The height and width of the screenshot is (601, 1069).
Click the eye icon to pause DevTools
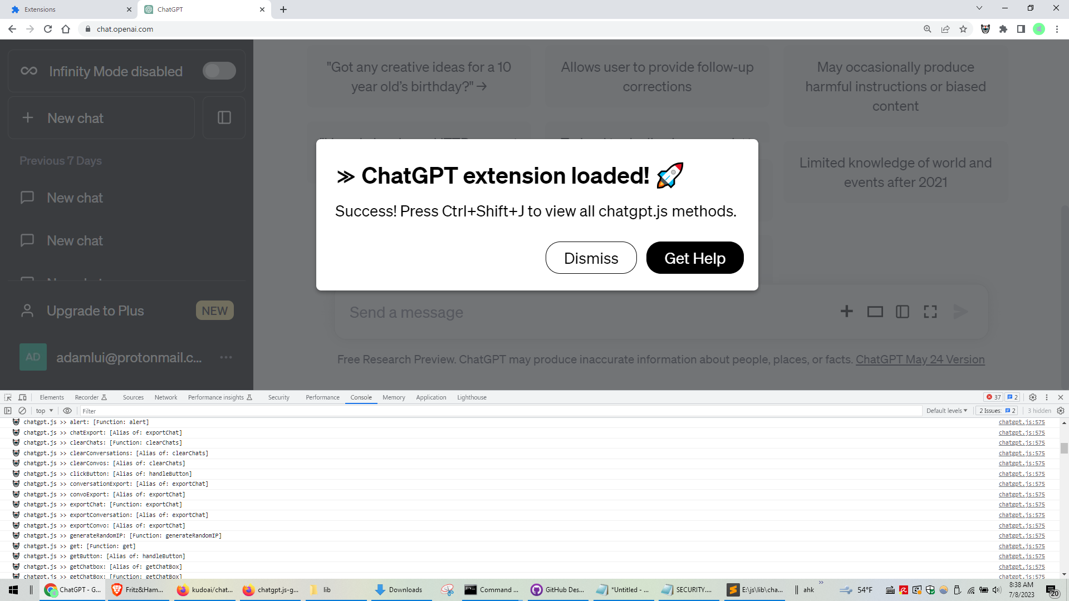(x=67, y=410)
